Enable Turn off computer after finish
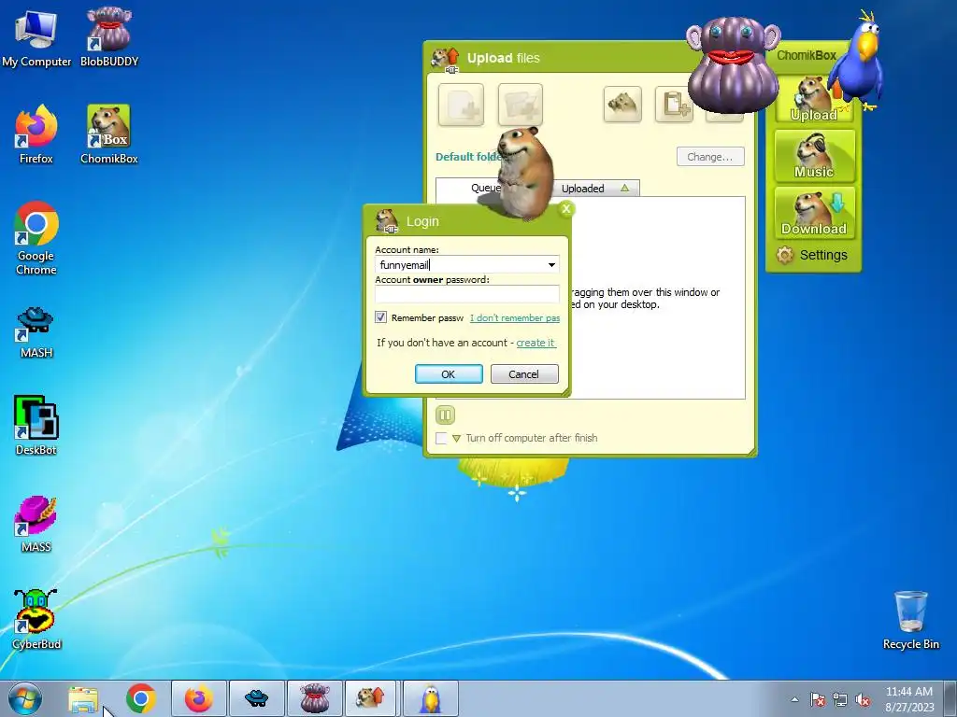957x717 pixels. coord(441,439)
